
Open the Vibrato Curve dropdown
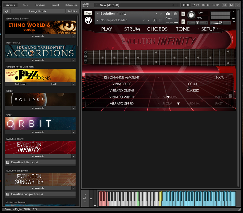point(227,91)
